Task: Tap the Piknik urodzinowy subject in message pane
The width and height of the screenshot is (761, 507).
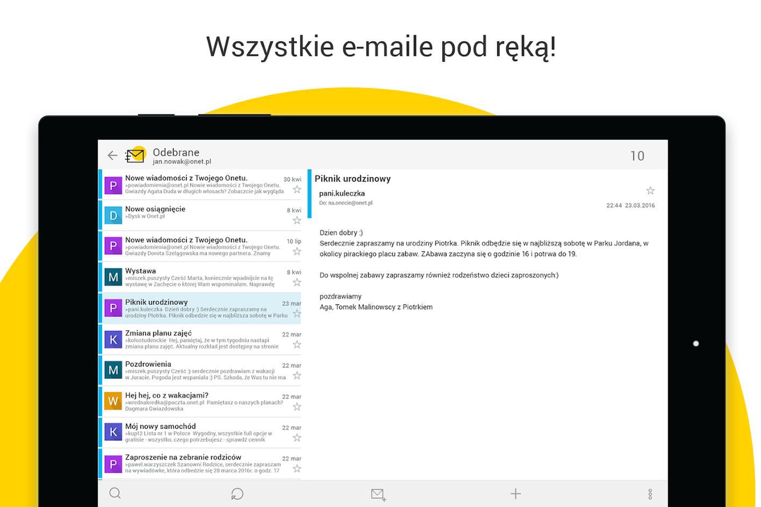Action: [353, 179]
